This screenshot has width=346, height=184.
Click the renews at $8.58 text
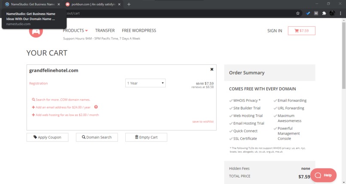coord(203,87)
